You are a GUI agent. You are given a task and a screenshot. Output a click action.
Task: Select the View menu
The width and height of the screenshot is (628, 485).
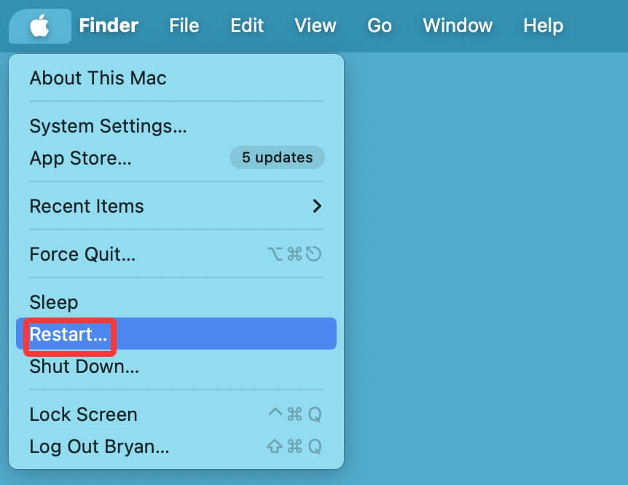point(315,25)
